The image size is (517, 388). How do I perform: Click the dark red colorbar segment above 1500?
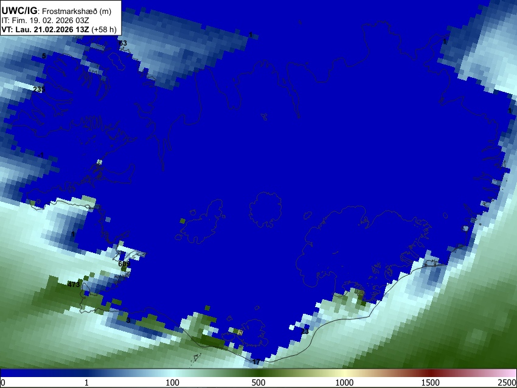coord(431,373)
